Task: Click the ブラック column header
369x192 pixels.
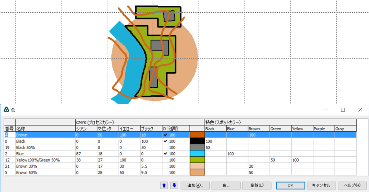Action: [151, 128]
